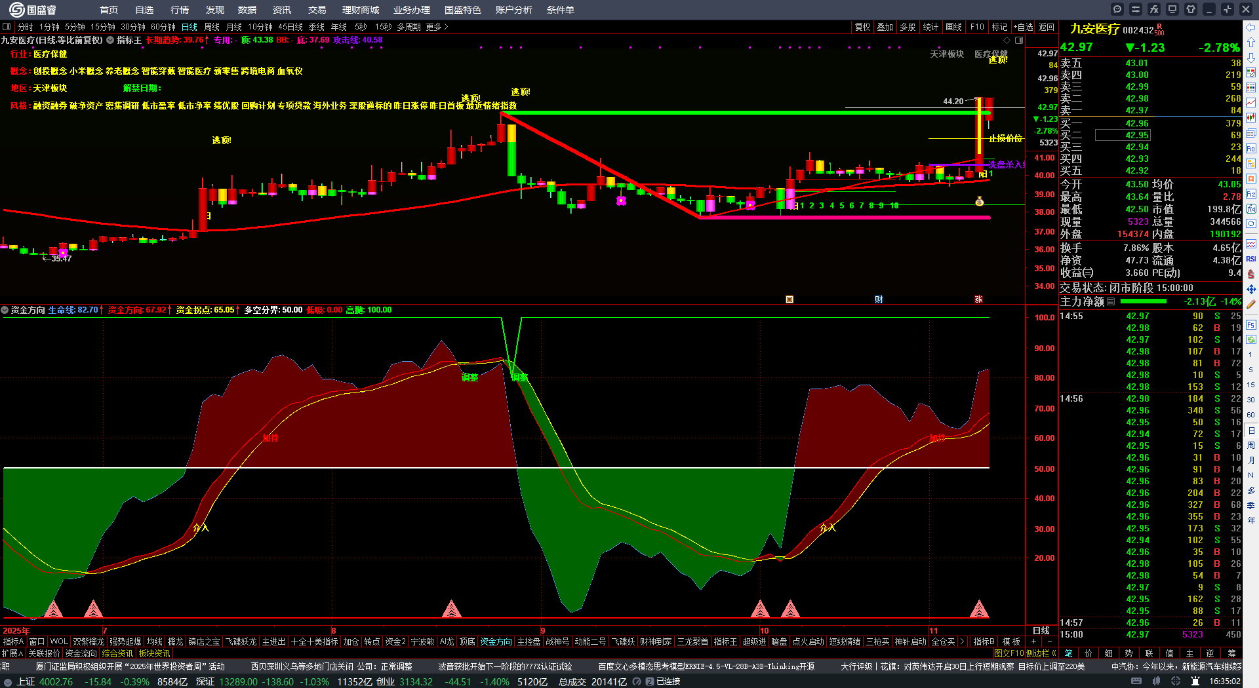
Task: Add stock via +自选 button
Action: pyautogui.click(x=1024, y=27)
